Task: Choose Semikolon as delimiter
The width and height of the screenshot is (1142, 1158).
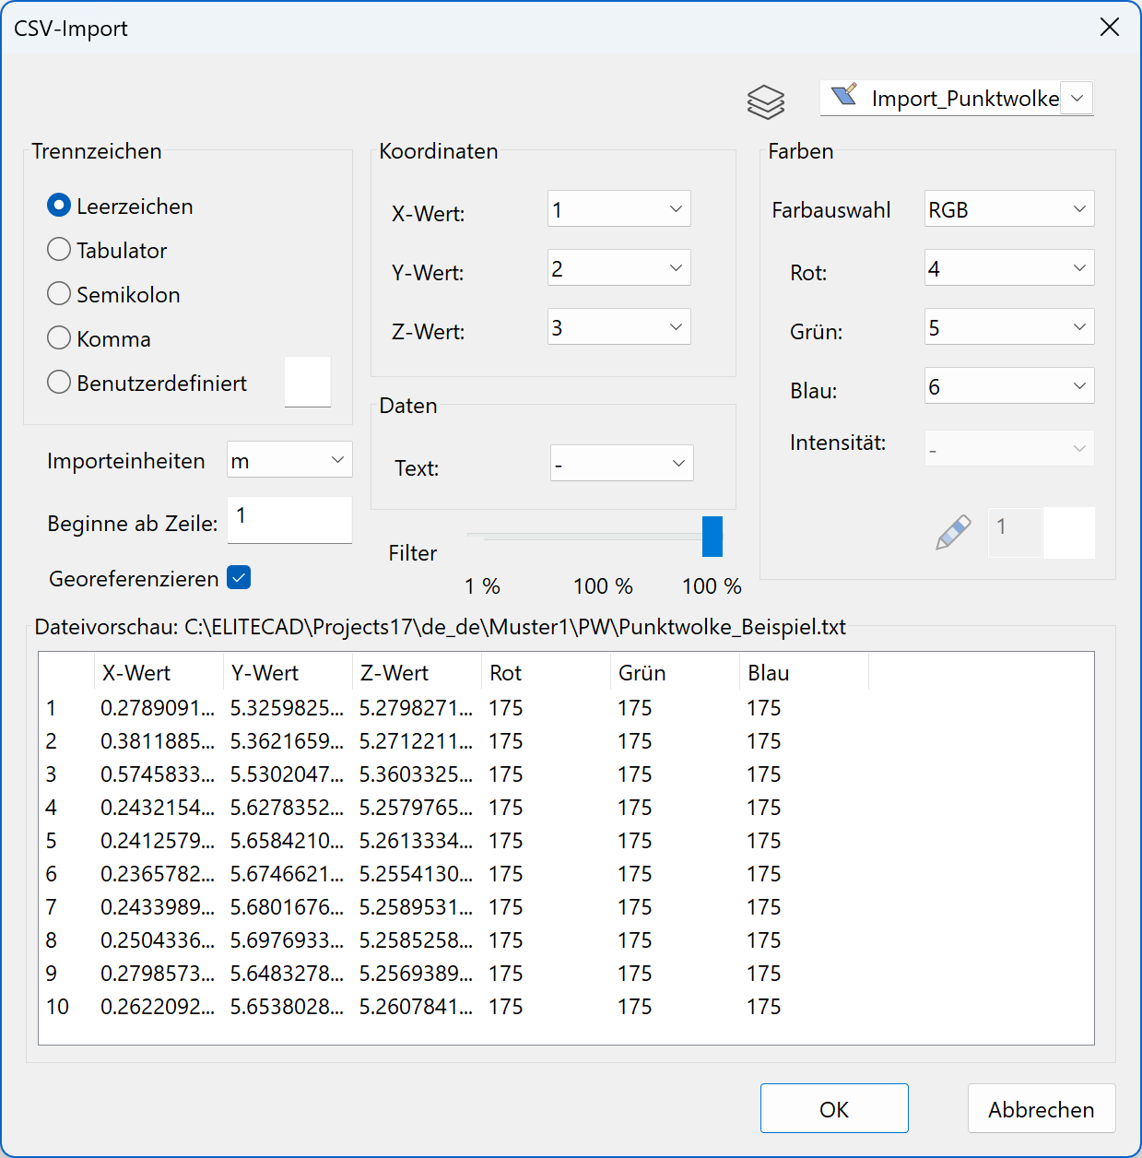Action: point(58,293)
